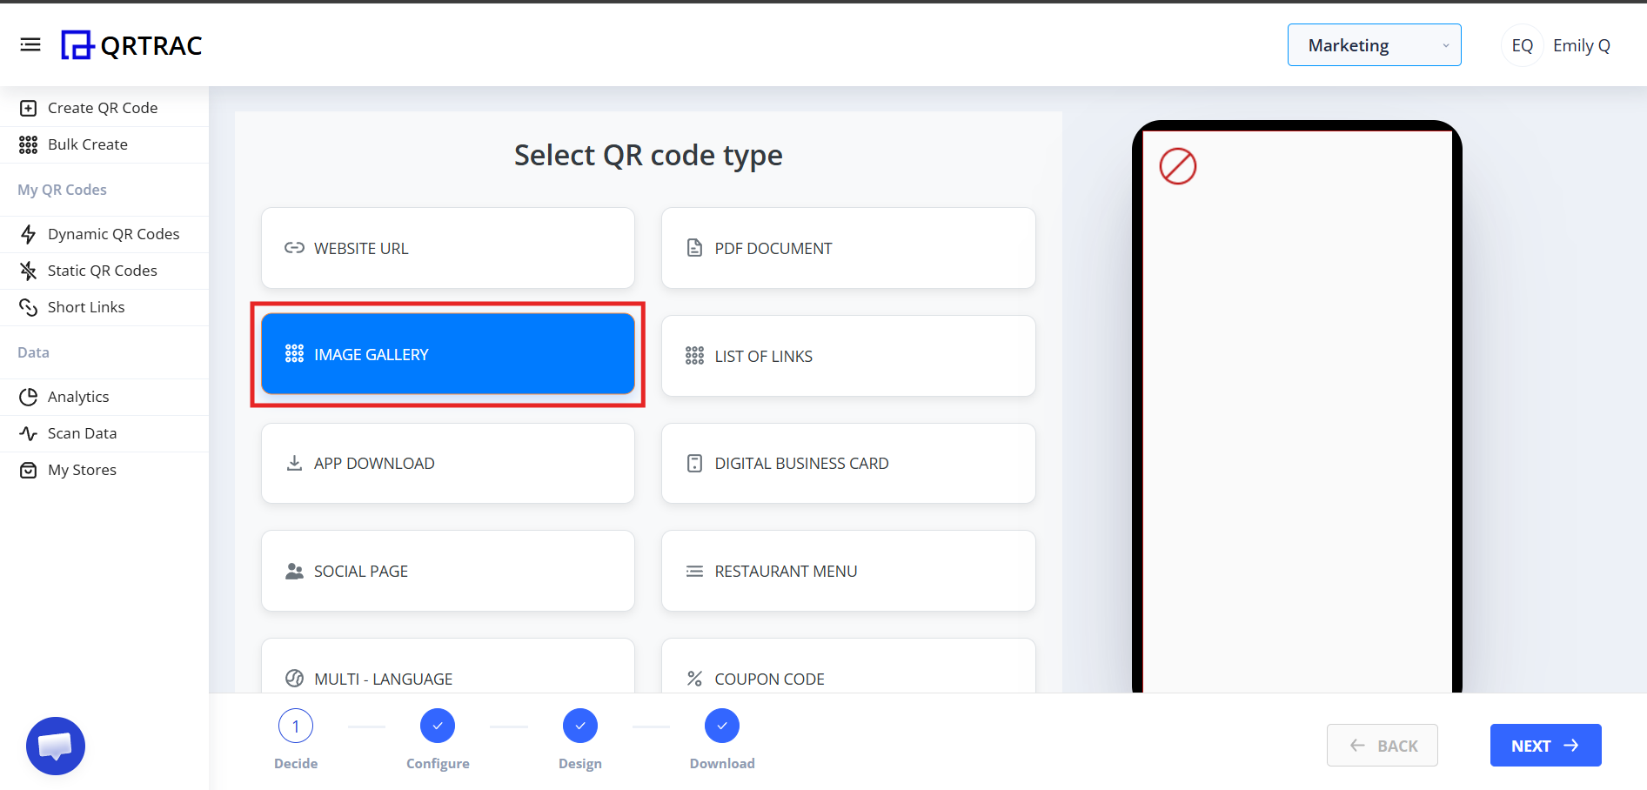Select the RESTAURANT MENU QR type
The height and width of the screenshot is (790, 1647).
848,571
